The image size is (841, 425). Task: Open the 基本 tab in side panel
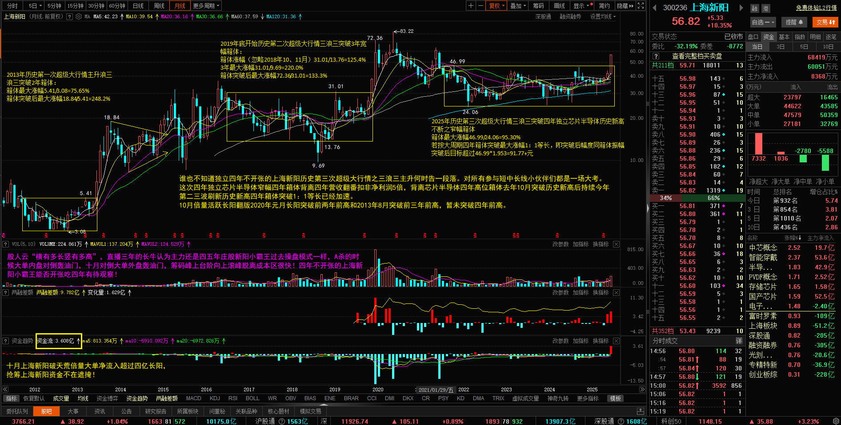(x=784, y=37)
